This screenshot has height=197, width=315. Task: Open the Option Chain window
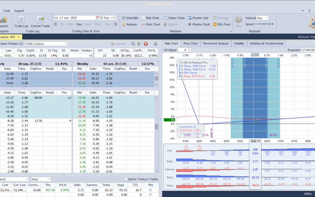point(174,18)
